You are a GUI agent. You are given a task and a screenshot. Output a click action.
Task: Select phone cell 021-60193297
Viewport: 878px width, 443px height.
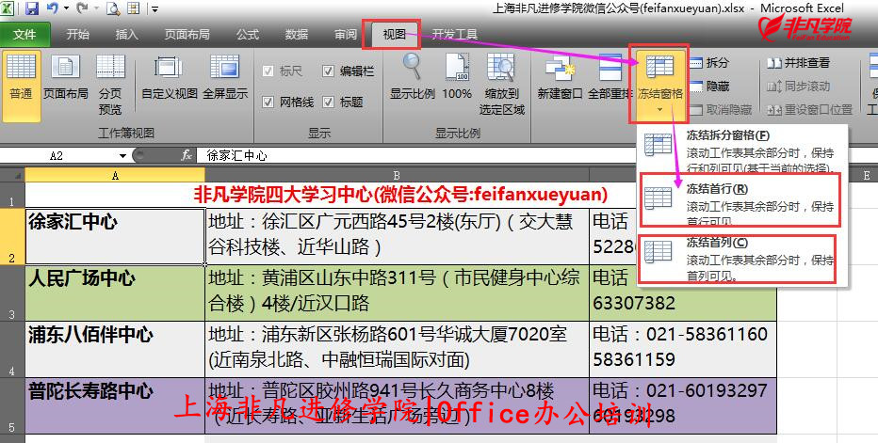point(683,405)
